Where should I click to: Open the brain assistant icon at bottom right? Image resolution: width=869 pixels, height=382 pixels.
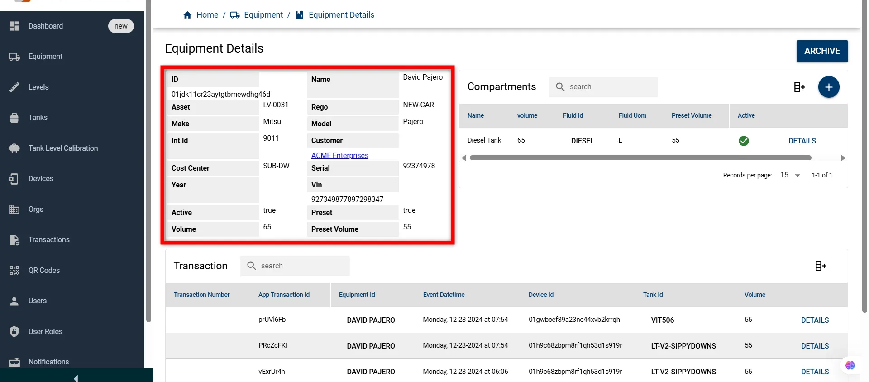(x=850, y=365)
